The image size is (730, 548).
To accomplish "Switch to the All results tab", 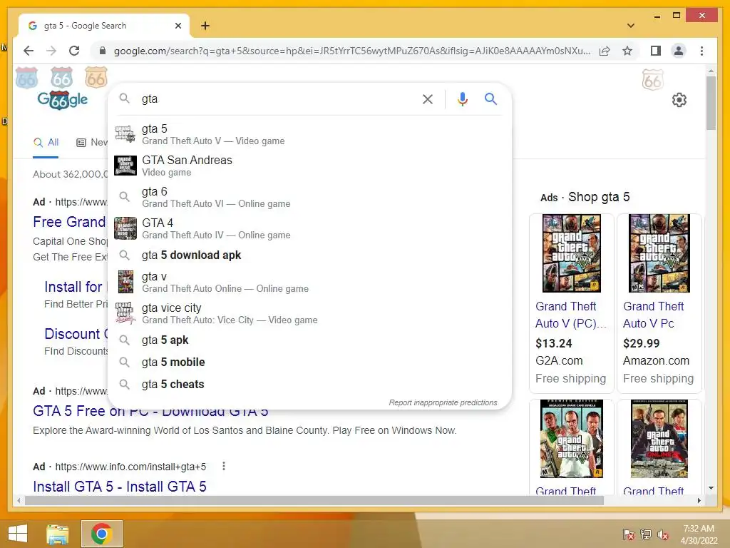I will point(46,143).
